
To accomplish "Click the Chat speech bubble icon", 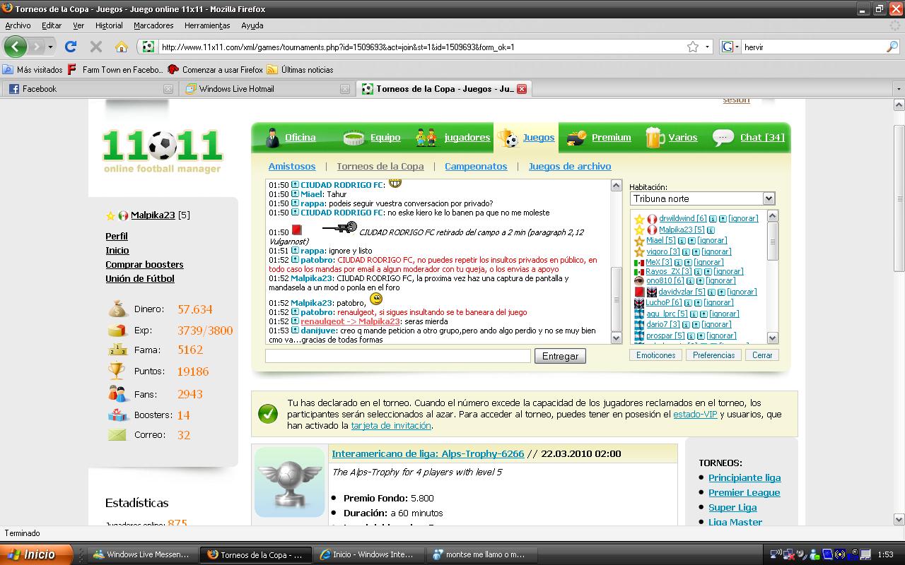I will point(723,138).
